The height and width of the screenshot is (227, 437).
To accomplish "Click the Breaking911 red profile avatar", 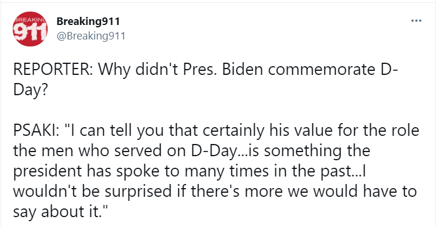I will coord(30,29).
